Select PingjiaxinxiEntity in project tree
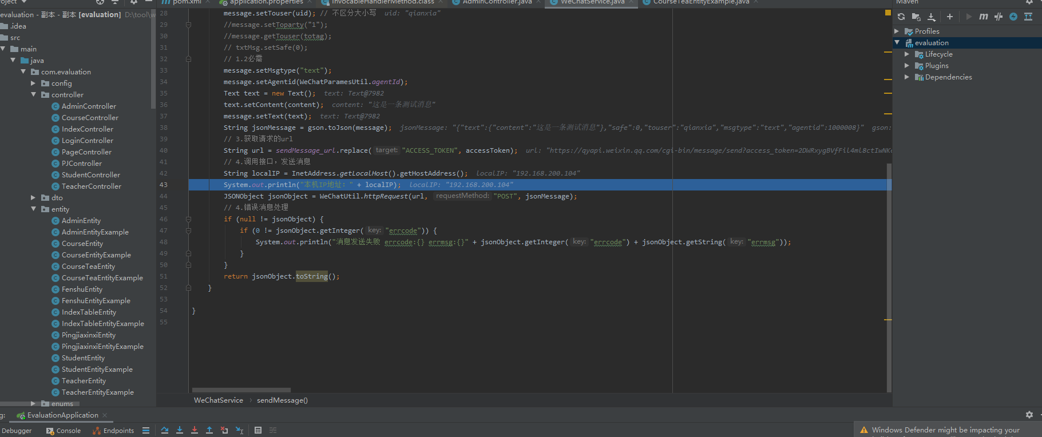Screen dimensions: 1042x437 (x=84, y=335)
